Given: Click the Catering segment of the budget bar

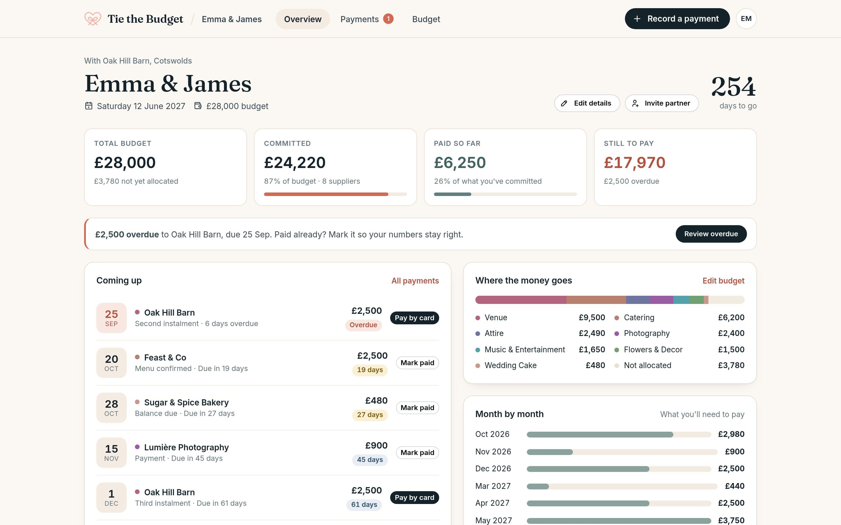Looking at the screenshot, I should 596,300.
